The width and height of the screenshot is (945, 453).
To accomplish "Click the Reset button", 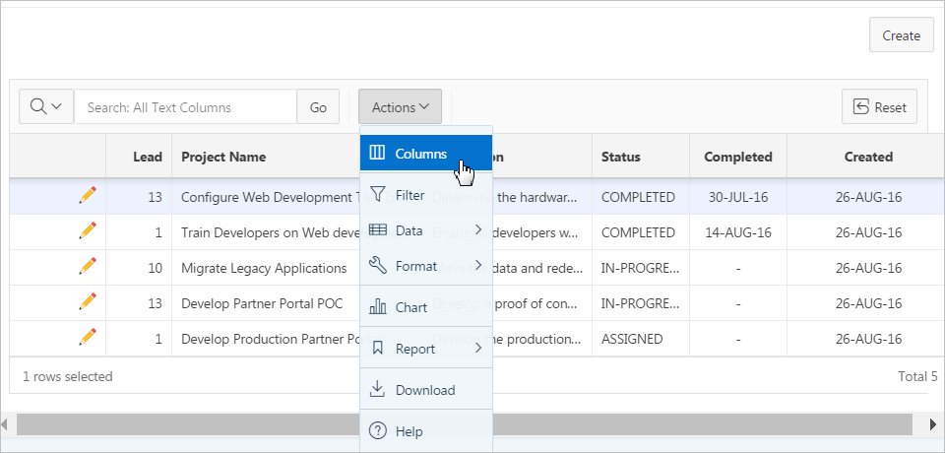I will coord(879,107).
